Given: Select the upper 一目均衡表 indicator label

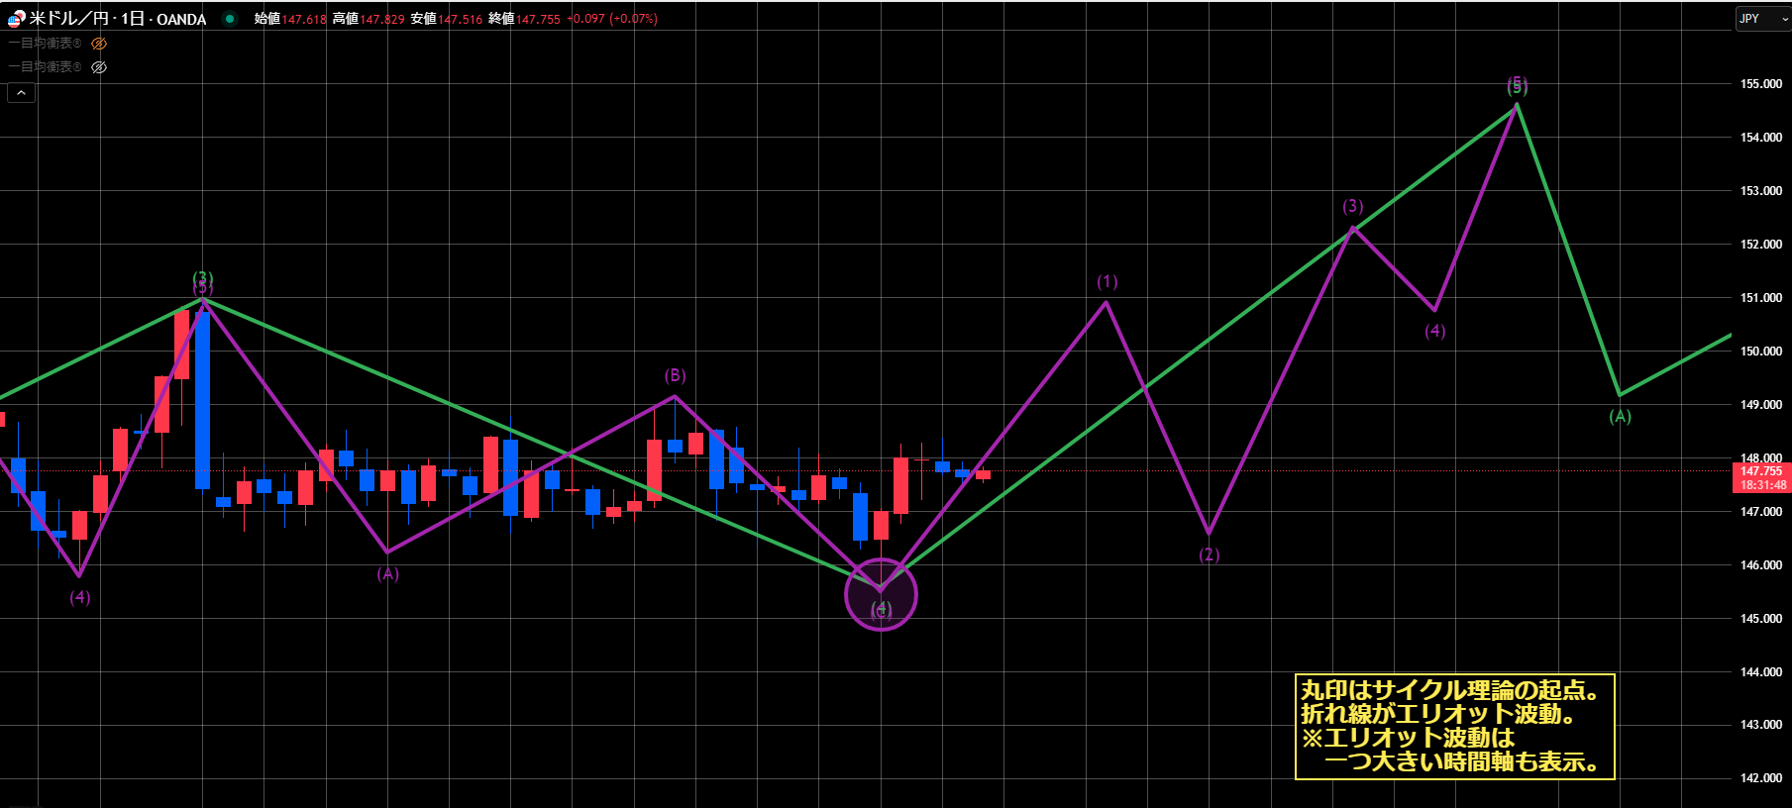Looking at the screenshot, I should [x=45, y=44].
